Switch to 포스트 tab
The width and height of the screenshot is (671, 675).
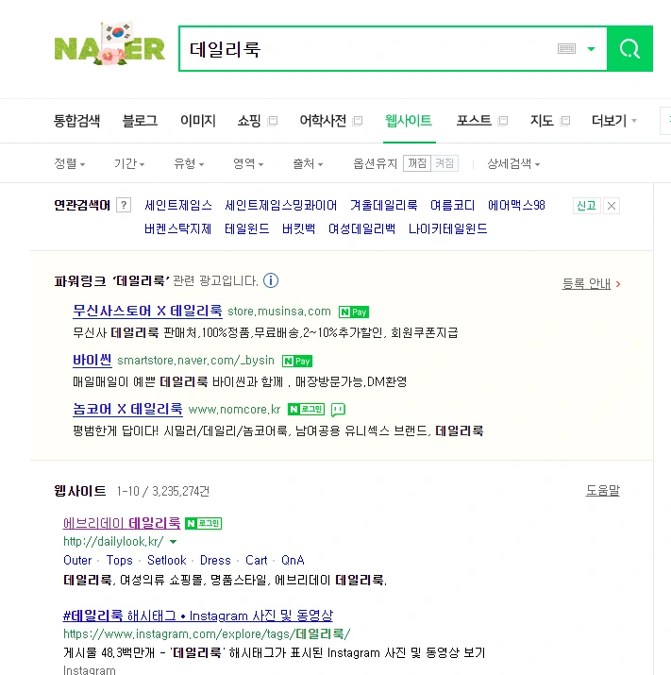pyautogui.click(x=474, y=121)
